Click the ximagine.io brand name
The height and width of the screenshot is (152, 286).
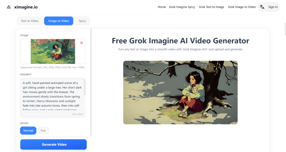point(26,7)
